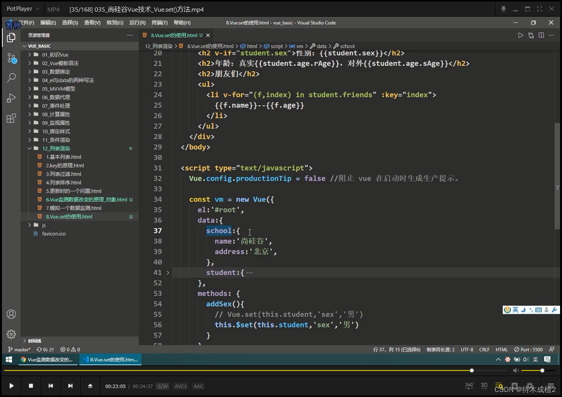Image resolution: width=562 pixels, height=397 pixels.
Task: Open Run and Debug view icon
Action: [11, 98]
